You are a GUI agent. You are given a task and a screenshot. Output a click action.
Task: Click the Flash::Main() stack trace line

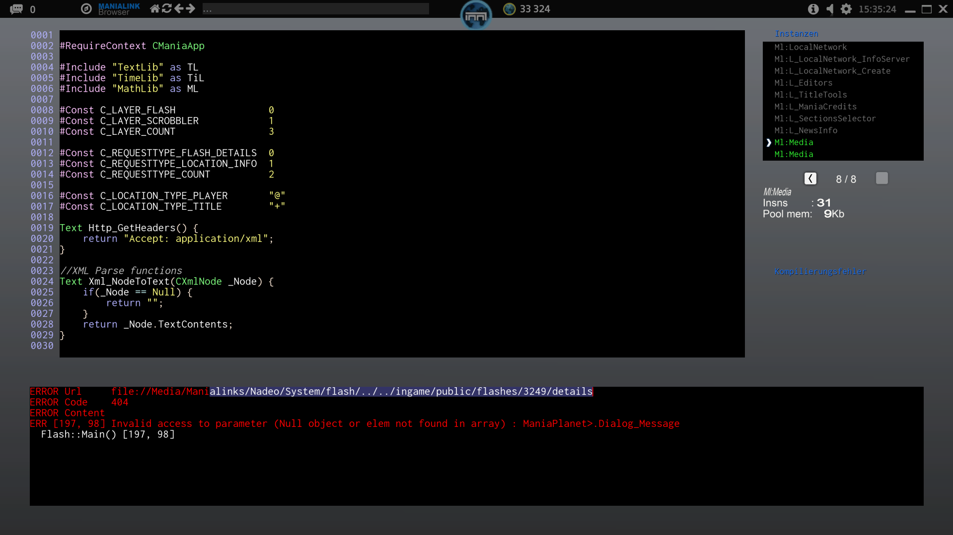click(108, 434)
